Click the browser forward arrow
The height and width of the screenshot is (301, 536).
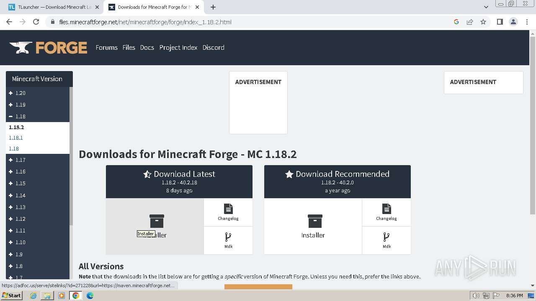tap(23, 22)
